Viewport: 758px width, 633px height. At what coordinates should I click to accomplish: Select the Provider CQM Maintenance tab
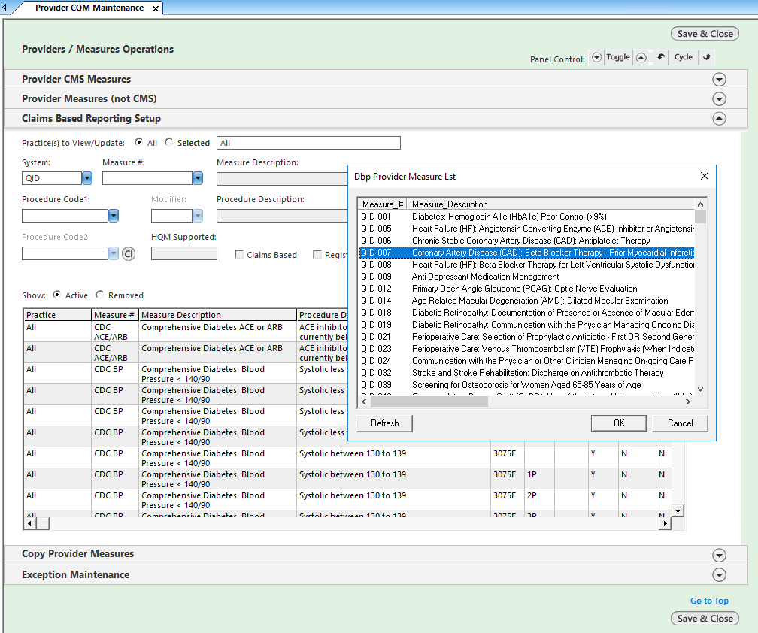89,8
